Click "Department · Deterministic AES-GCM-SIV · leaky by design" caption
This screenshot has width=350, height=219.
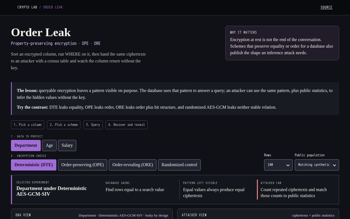click(123, 215)
